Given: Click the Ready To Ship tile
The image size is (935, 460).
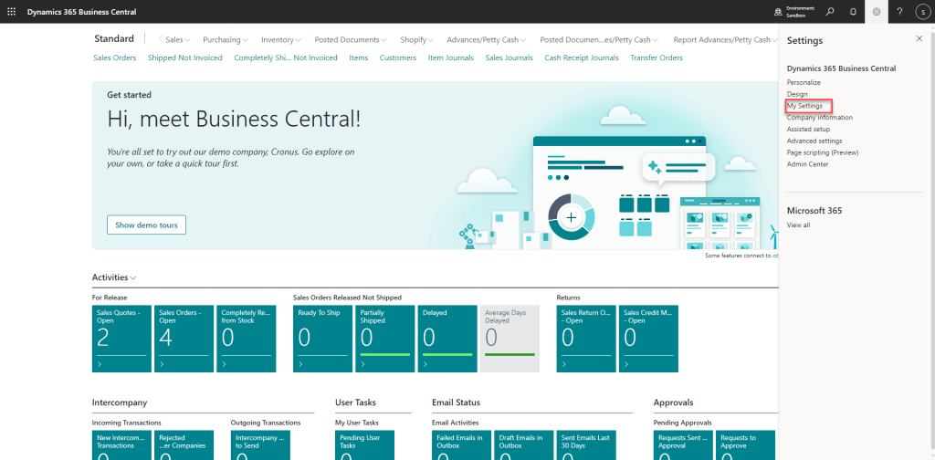Looking at the screenshot, I should click(321, 339).
